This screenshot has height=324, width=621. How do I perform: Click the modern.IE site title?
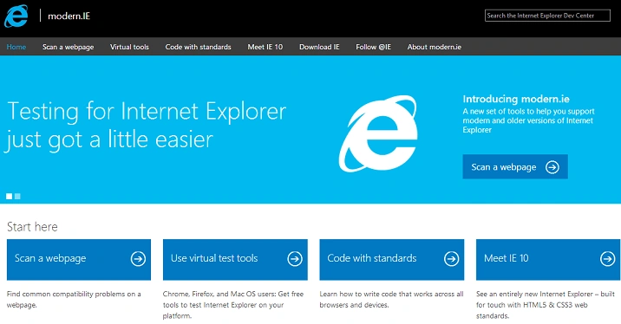point(69,16)
